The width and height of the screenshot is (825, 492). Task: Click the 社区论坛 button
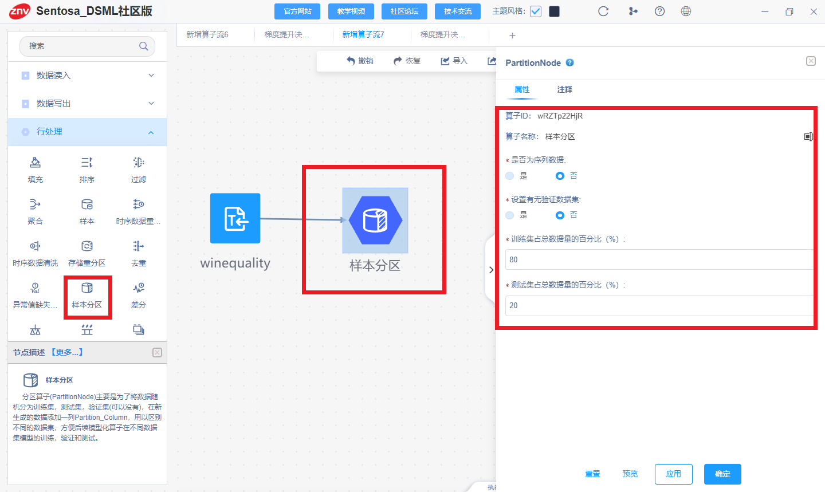pos(404,11)
